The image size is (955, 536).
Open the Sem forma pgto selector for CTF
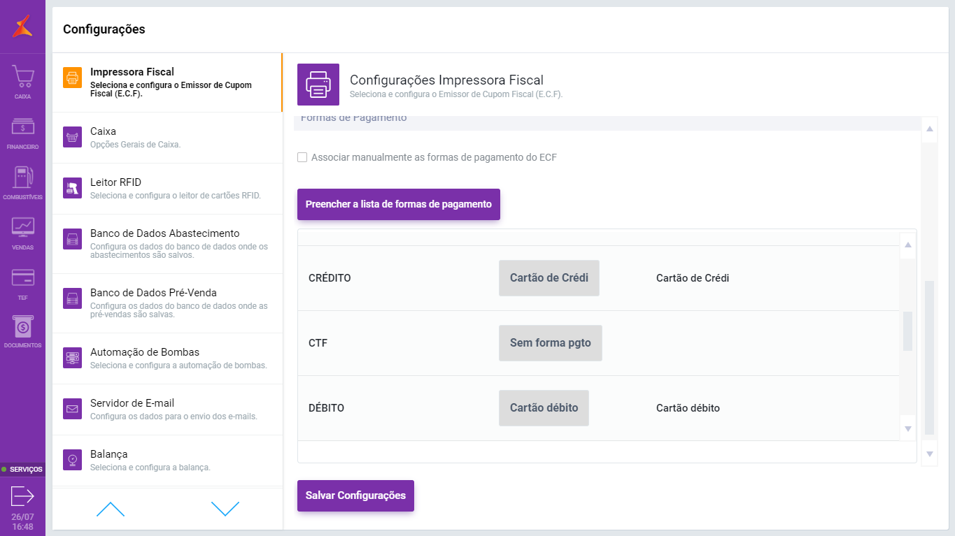coord(550,343)
